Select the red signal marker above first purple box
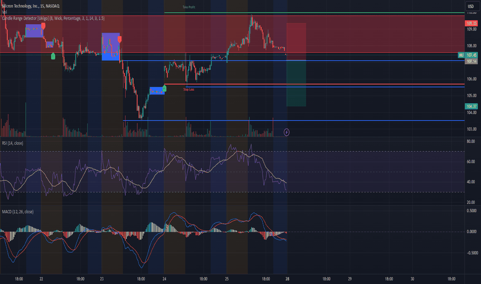The height and width of the screenshot is (284, 481). [43, 26]
